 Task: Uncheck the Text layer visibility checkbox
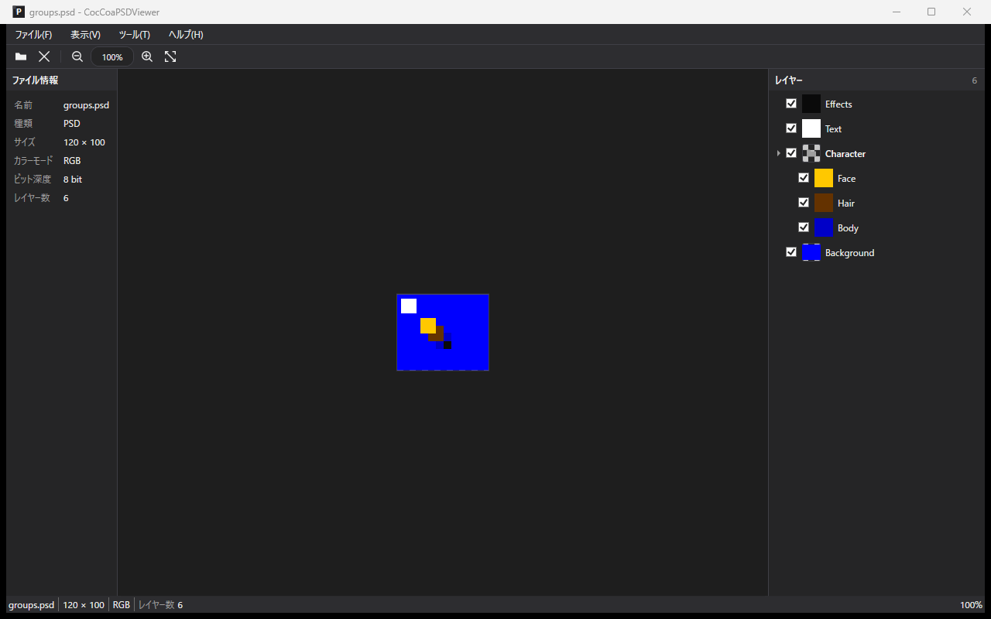tap(791, 128)
